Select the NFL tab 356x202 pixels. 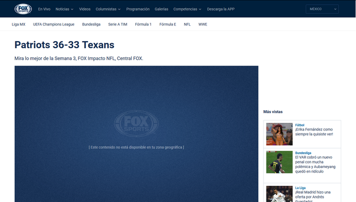click(x=187, y=24)
